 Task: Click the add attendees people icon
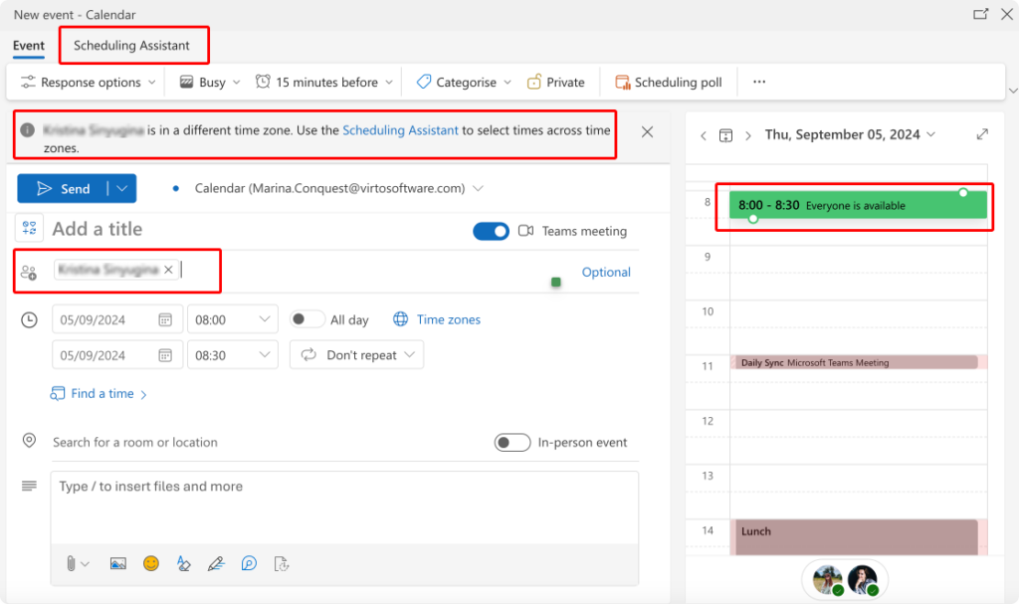(29, 273)
